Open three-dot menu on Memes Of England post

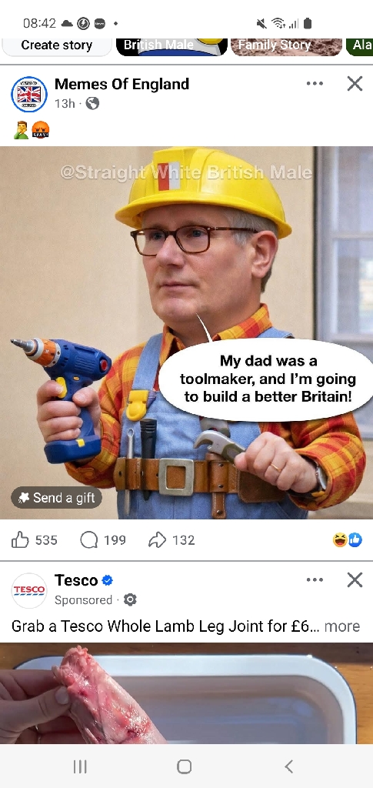[315, 83]
